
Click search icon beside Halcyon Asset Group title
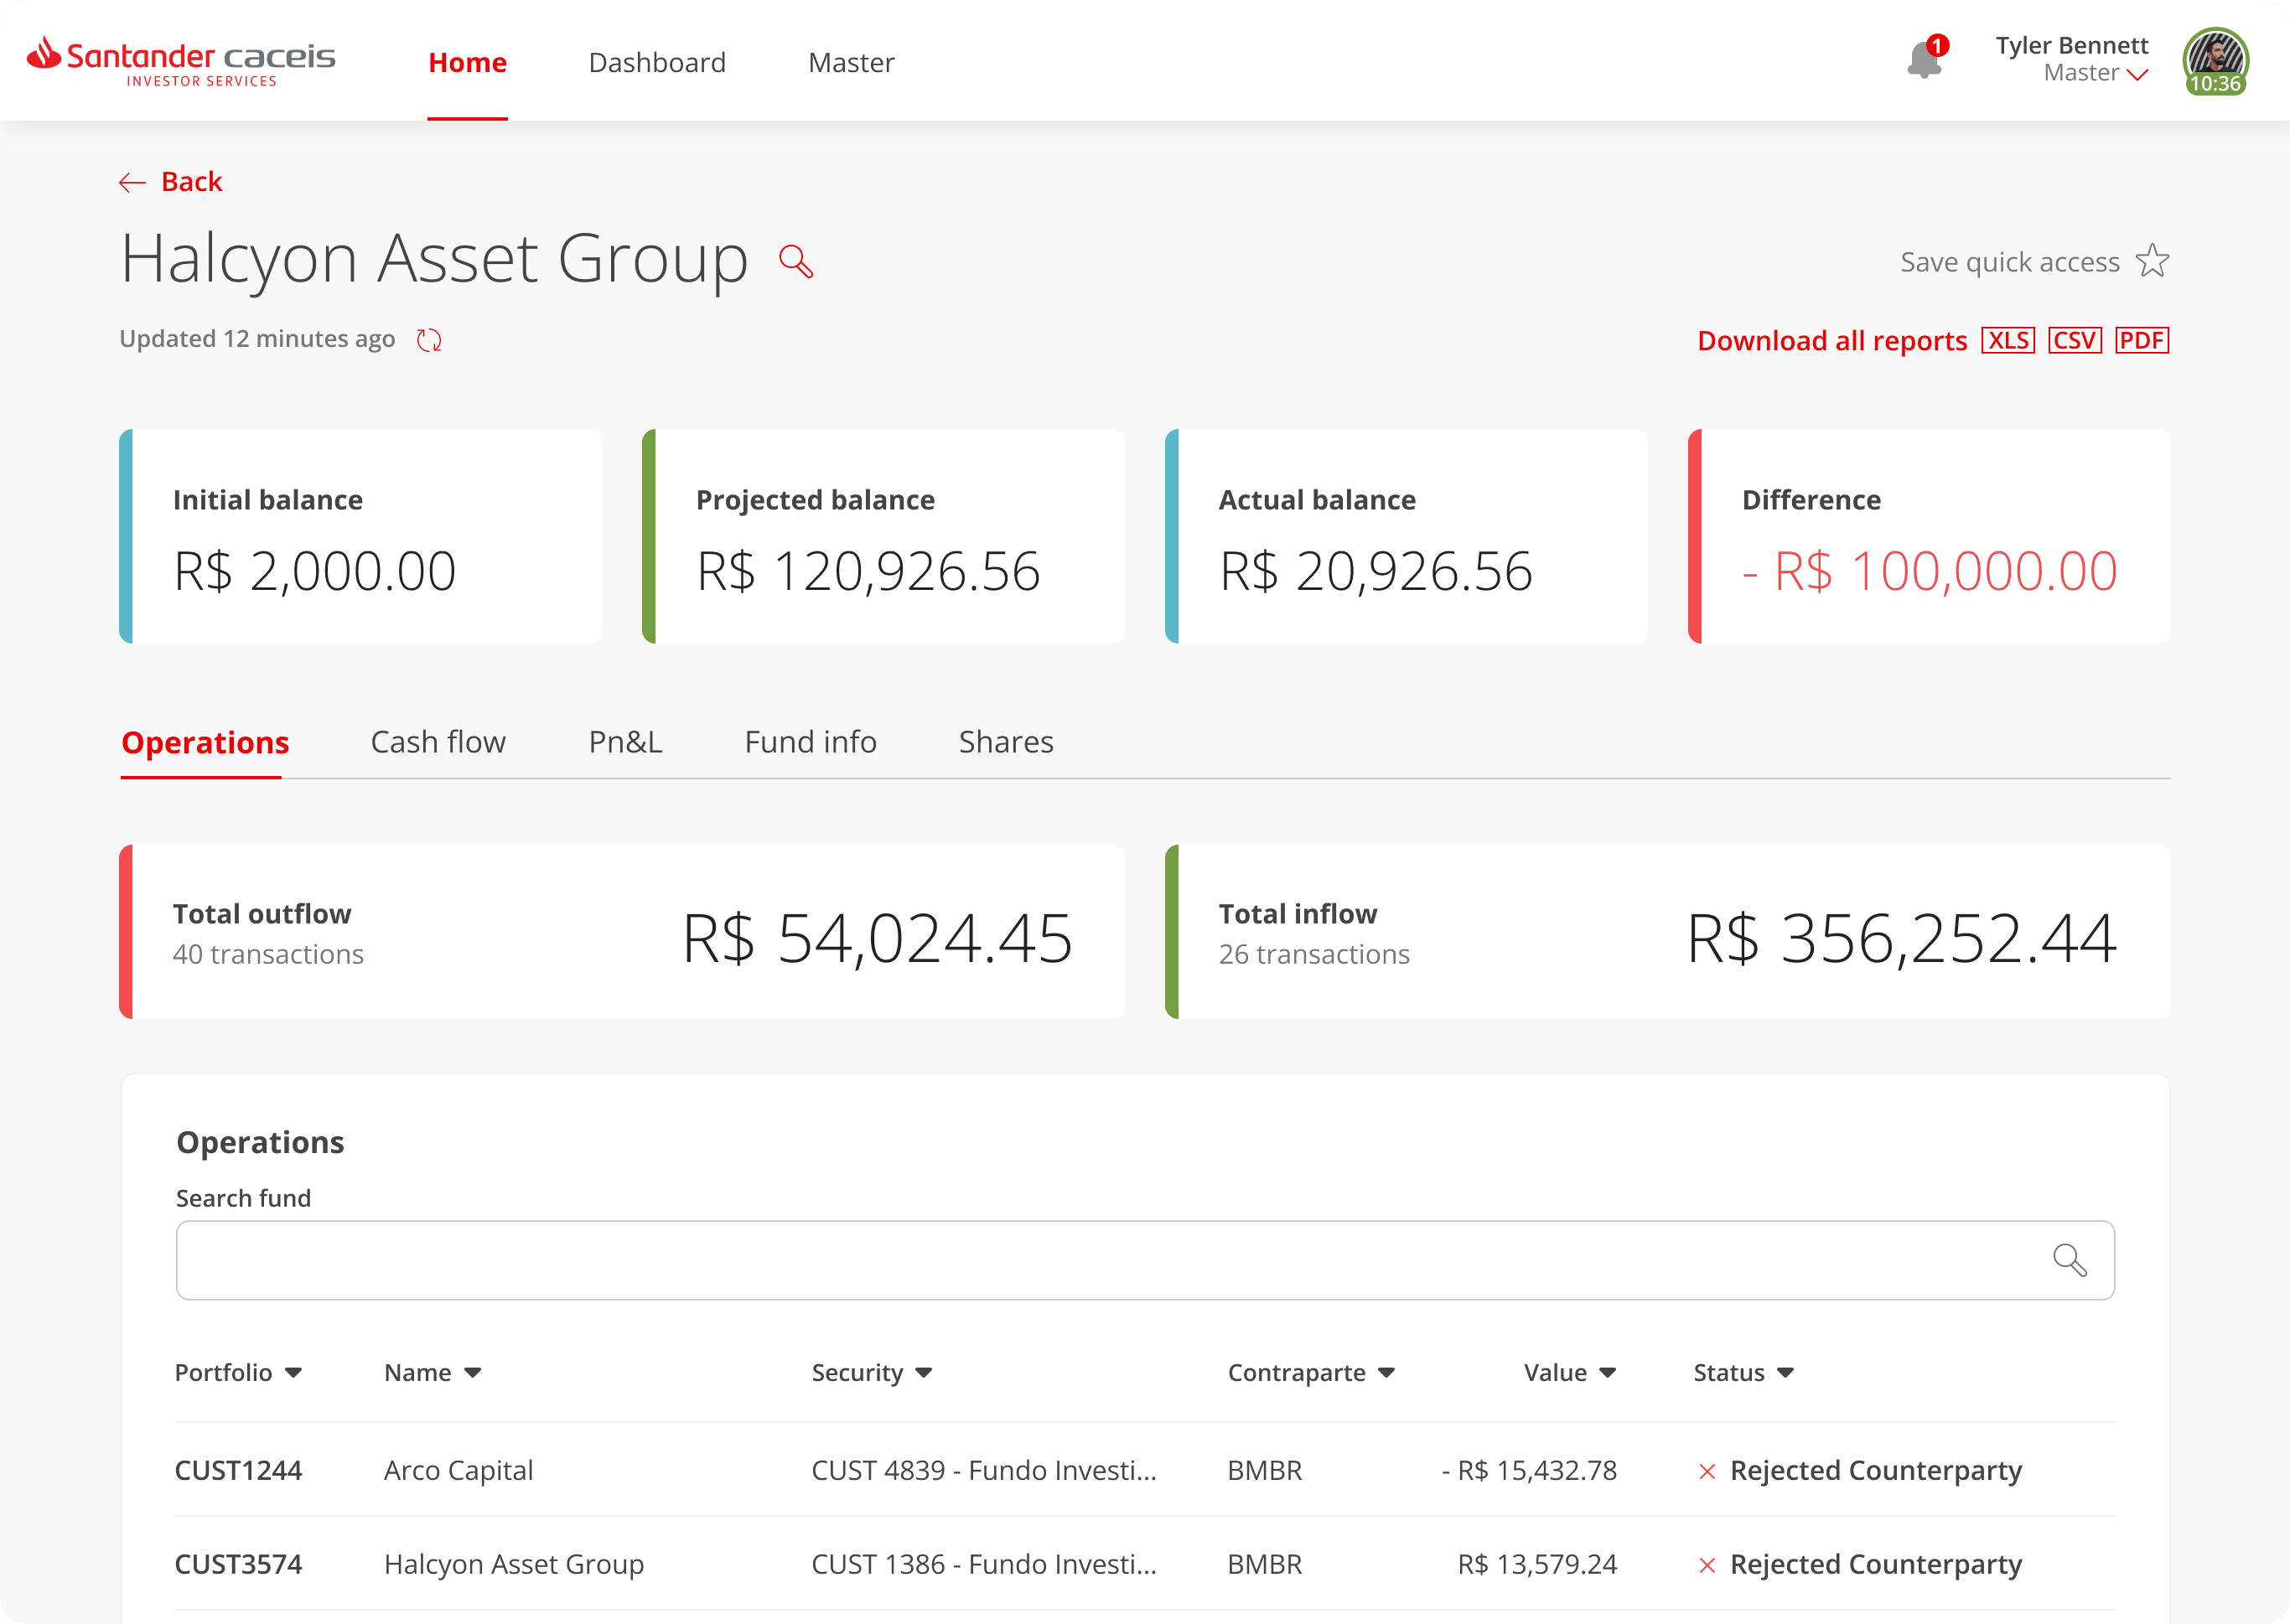point(796,261)
